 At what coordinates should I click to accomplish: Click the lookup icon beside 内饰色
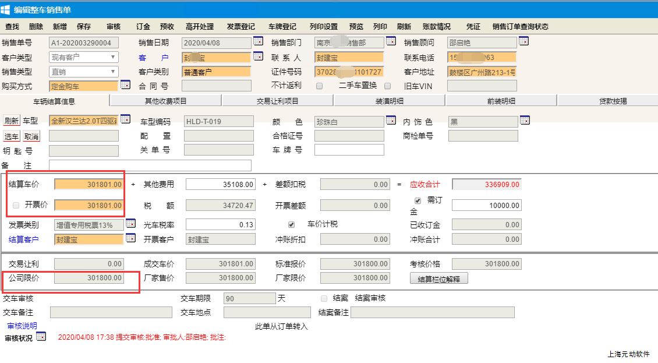click(525, 121)
